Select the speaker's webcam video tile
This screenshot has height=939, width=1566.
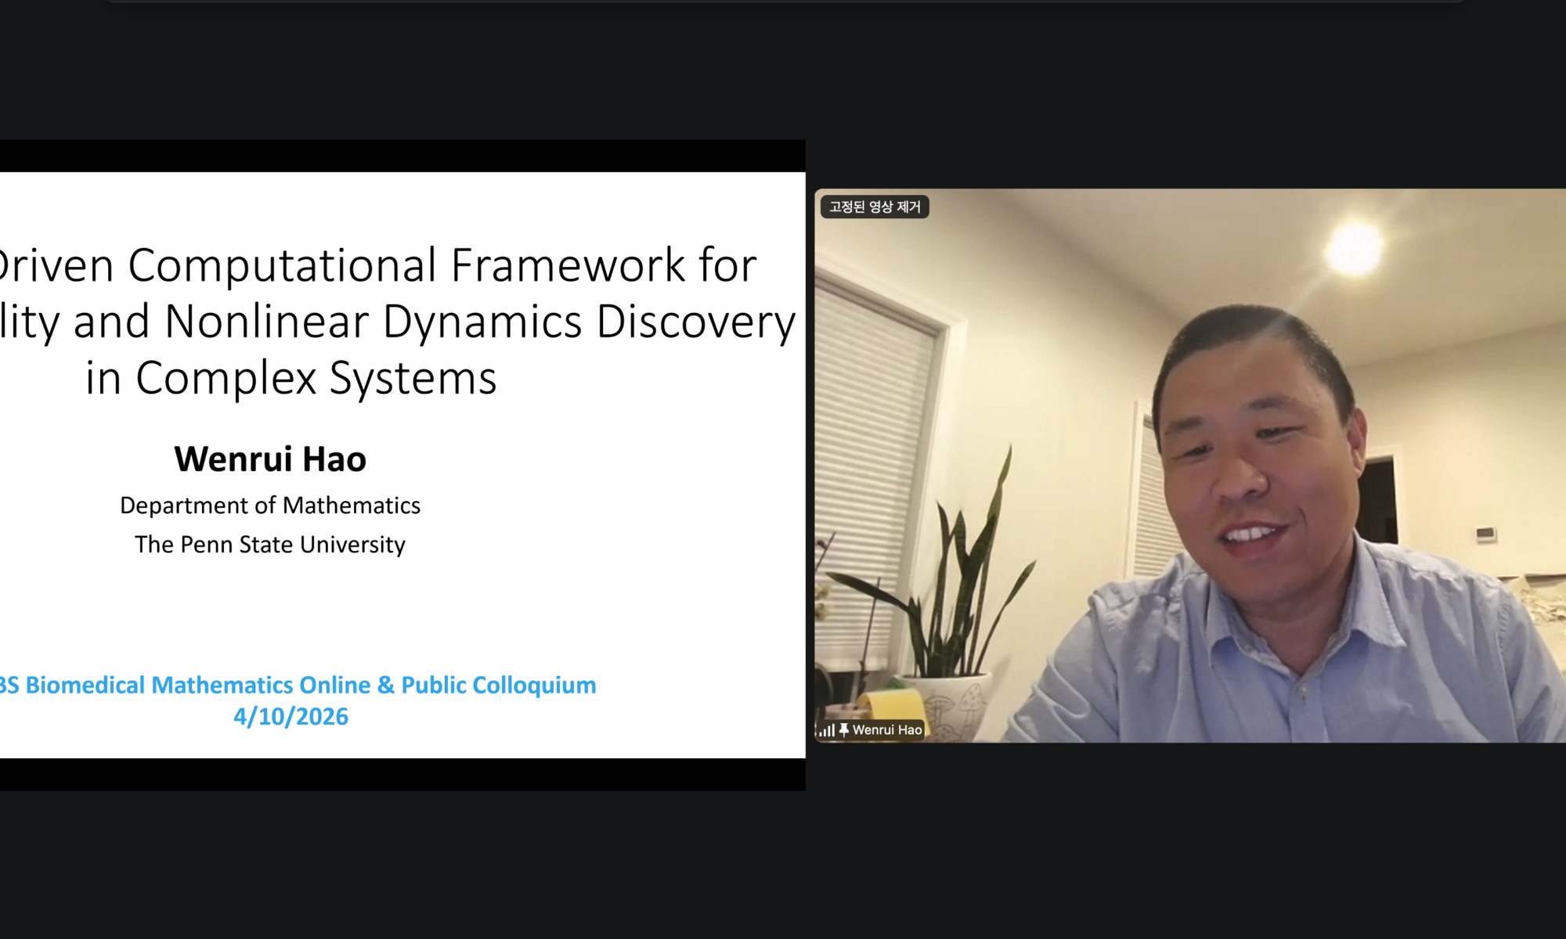pyautogui.click(x=1190, y=466)
